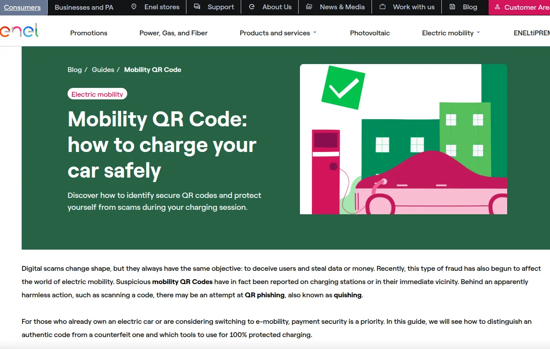Click the Blog breadcrumb link
Viewport: 550px width, 349px height.
[75, 70]
